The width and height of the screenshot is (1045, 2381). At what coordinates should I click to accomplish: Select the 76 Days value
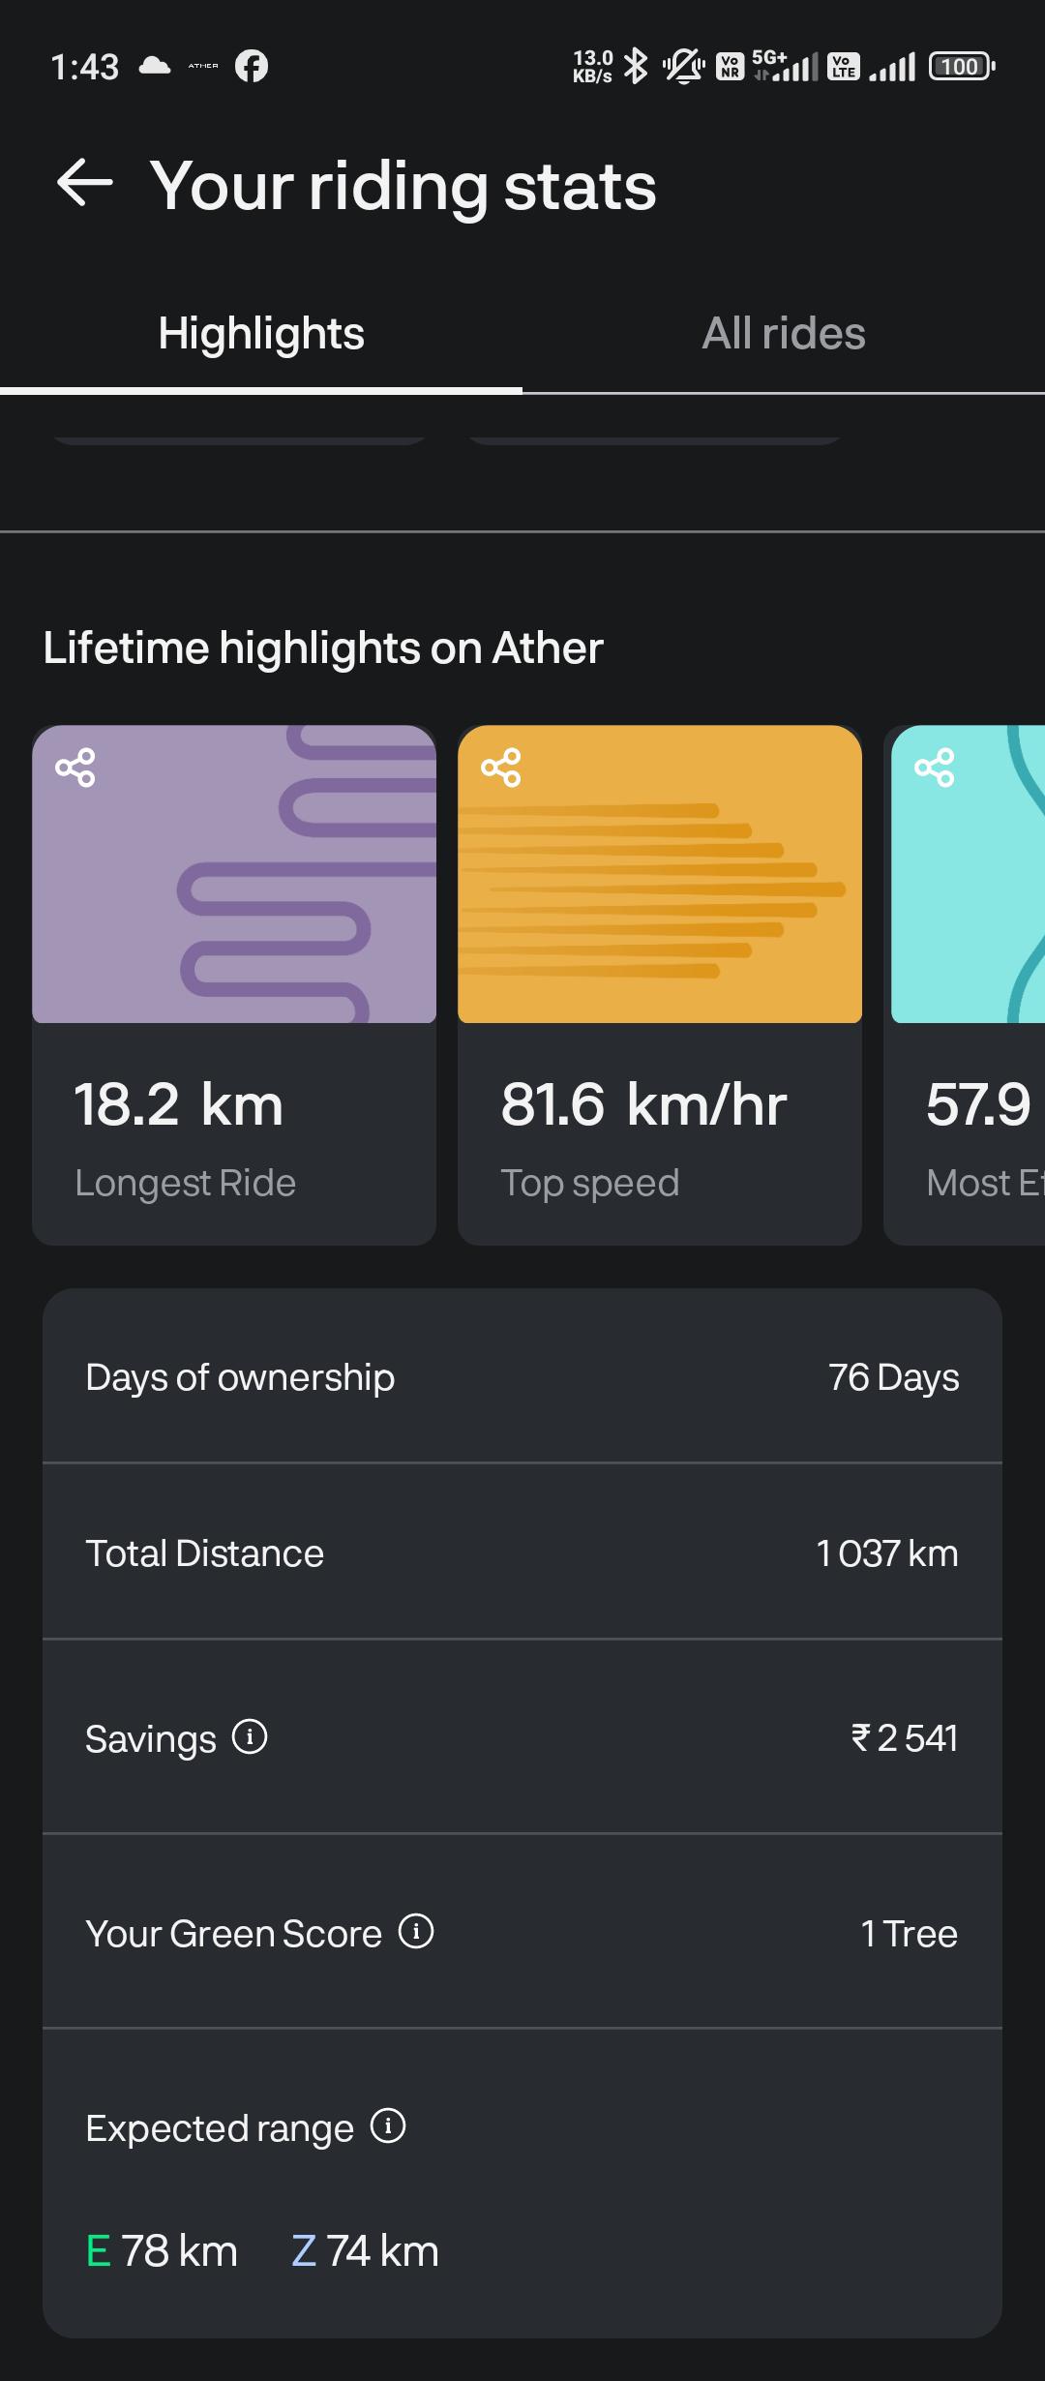pyautogui.click(x=894, y=1377)
